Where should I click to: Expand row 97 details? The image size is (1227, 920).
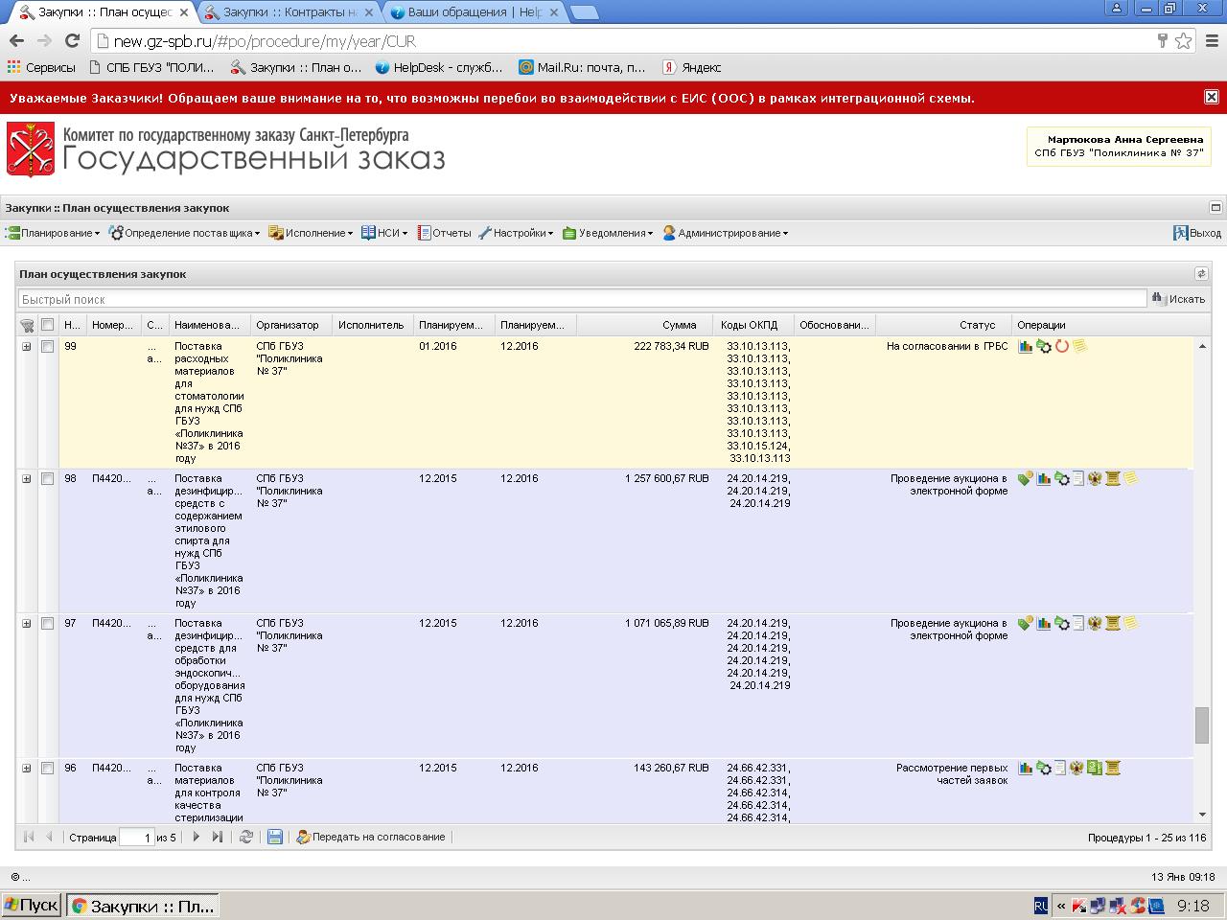click(27, 624)
